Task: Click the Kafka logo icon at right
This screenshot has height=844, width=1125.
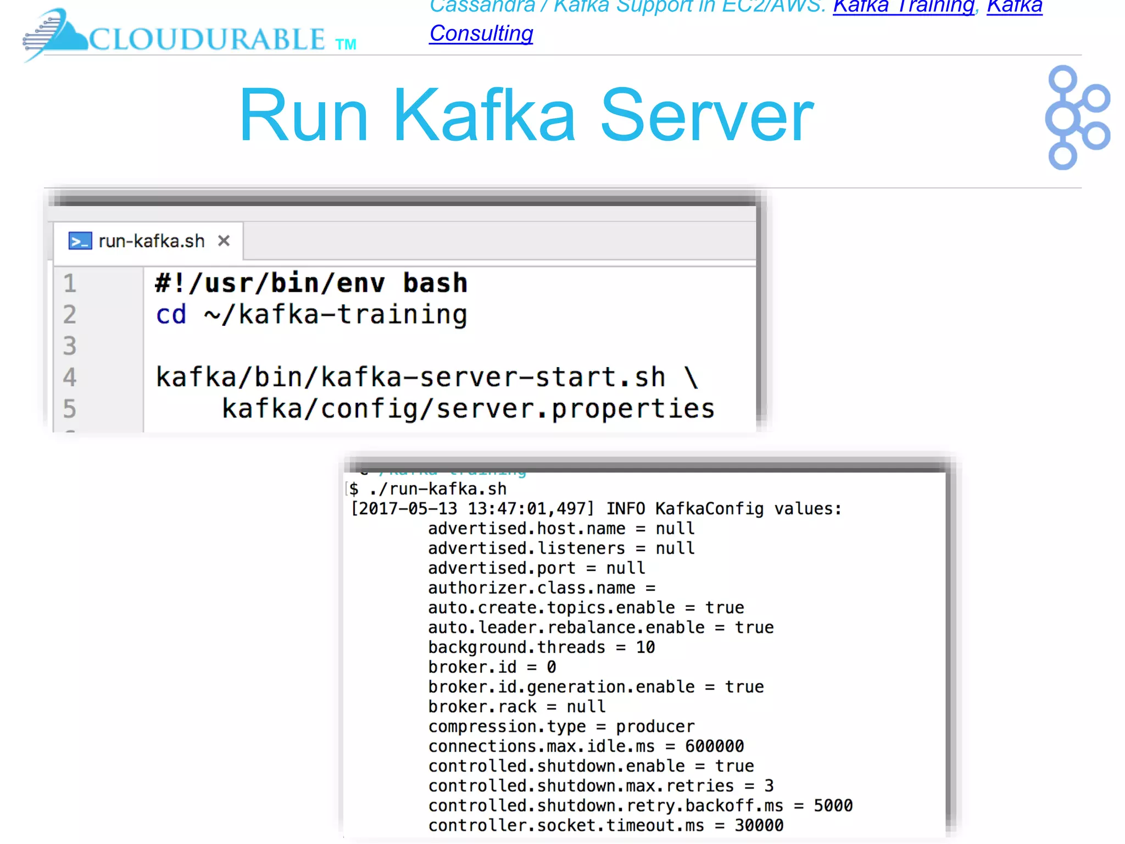Action: point(1077,117)
